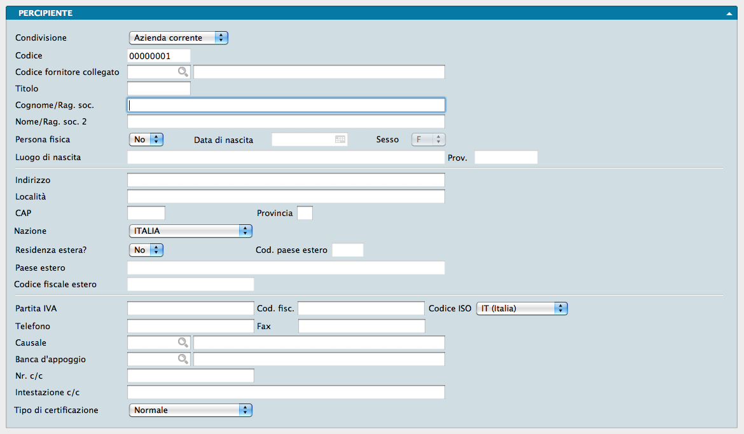Change the Residenza estera? selector

coord(146,250)
